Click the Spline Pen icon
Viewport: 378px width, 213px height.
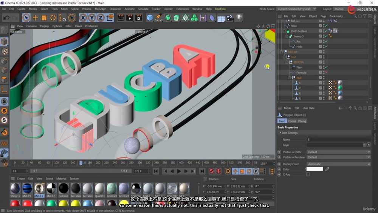point(159,18)
